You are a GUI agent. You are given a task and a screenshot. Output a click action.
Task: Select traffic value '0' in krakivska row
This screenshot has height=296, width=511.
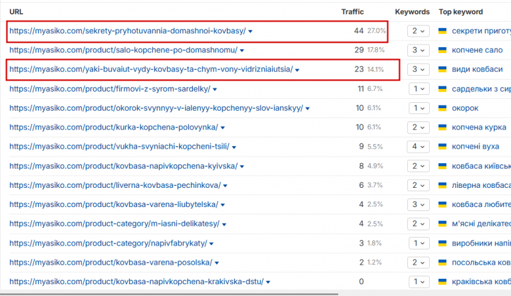click(x=361, y=281)
